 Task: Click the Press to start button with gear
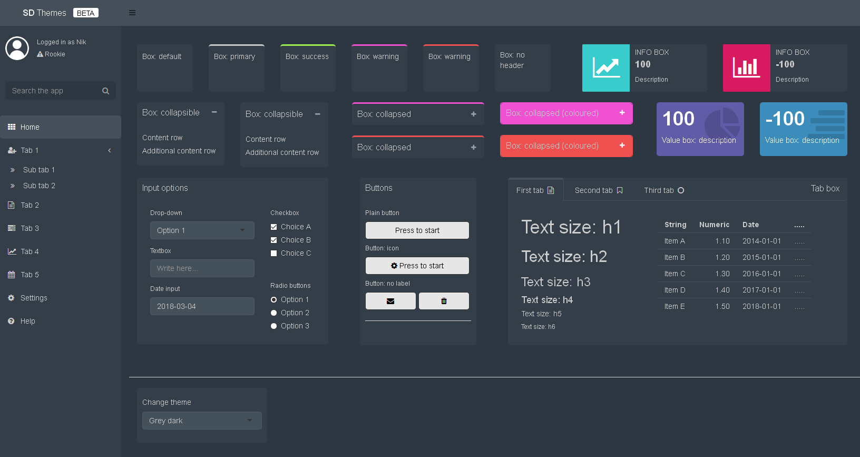pyautogui.click(x=417, y=266)
